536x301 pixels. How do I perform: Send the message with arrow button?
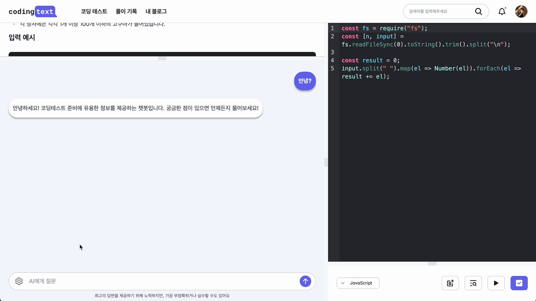pos(305,281)
